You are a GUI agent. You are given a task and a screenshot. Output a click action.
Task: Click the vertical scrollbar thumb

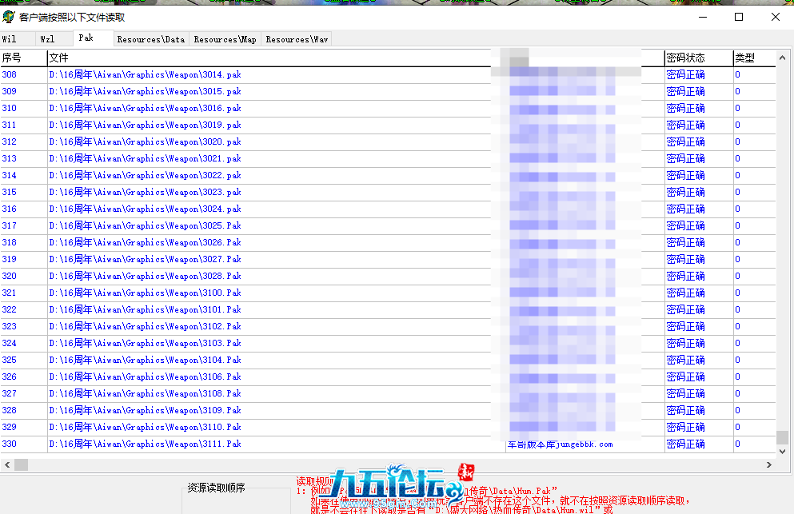point(782,437)
